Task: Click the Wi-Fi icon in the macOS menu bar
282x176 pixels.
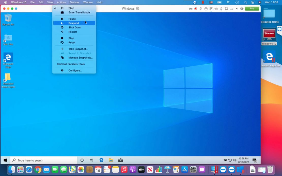Action: click(x=228, y=2)
